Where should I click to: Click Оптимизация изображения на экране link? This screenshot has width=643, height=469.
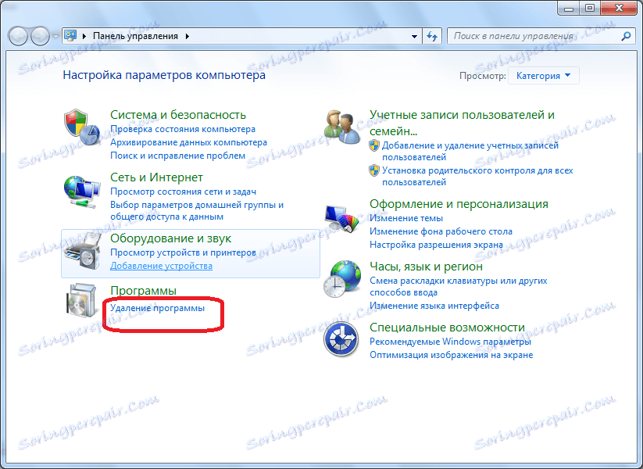[x=451, y=355]
